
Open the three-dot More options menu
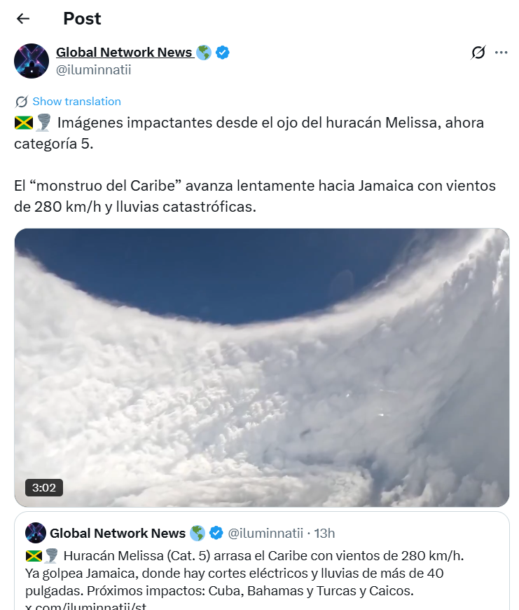click(501, 53)
